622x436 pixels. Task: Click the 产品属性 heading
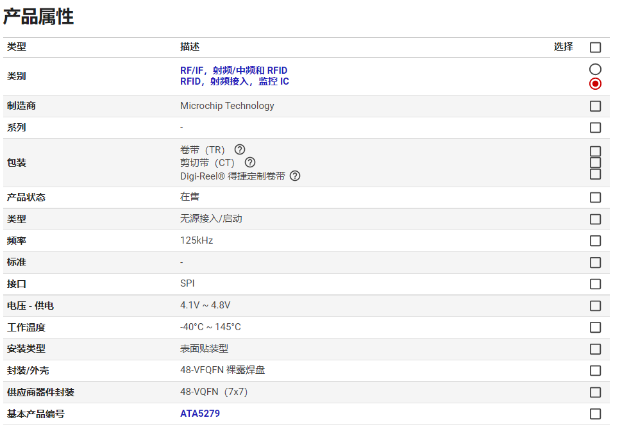click(38, 17)
